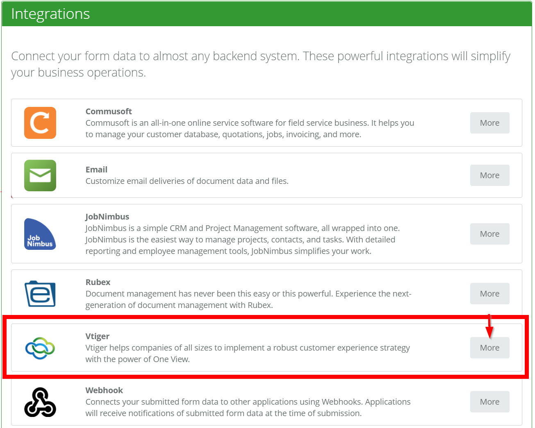Open More for Email integration
The width and height of the screenshot is (535, 428).
489,175
